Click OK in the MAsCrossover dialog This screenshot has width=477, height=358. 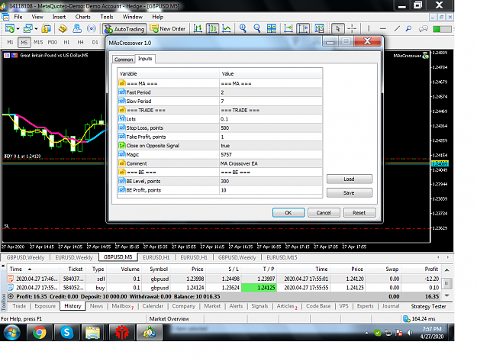coord(288,213)
